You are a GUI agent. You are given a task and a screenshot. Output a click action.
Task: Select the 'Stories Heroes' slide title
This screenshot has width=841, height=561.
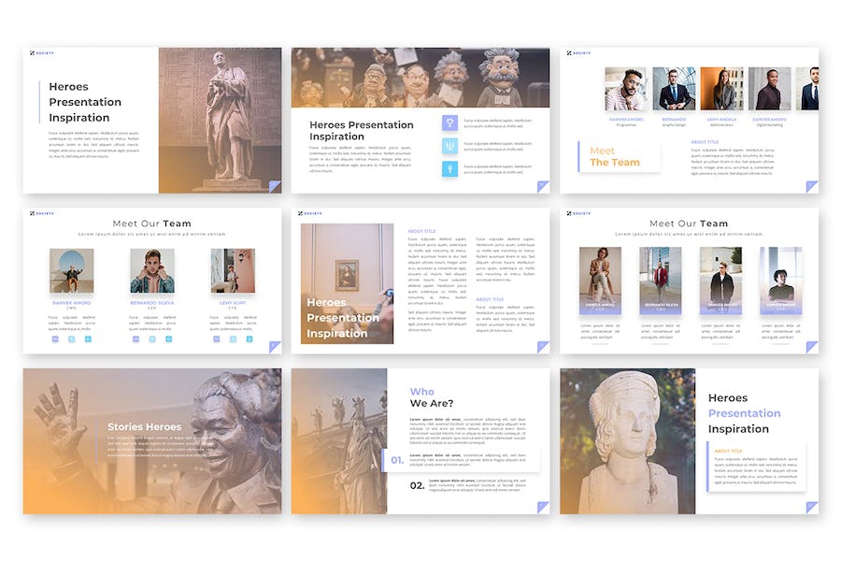(144, 427)
